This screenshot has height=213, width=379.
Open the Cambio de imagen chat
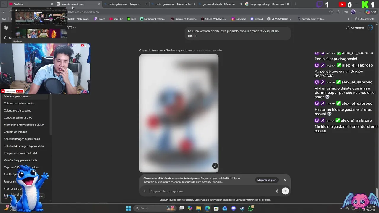25,132
